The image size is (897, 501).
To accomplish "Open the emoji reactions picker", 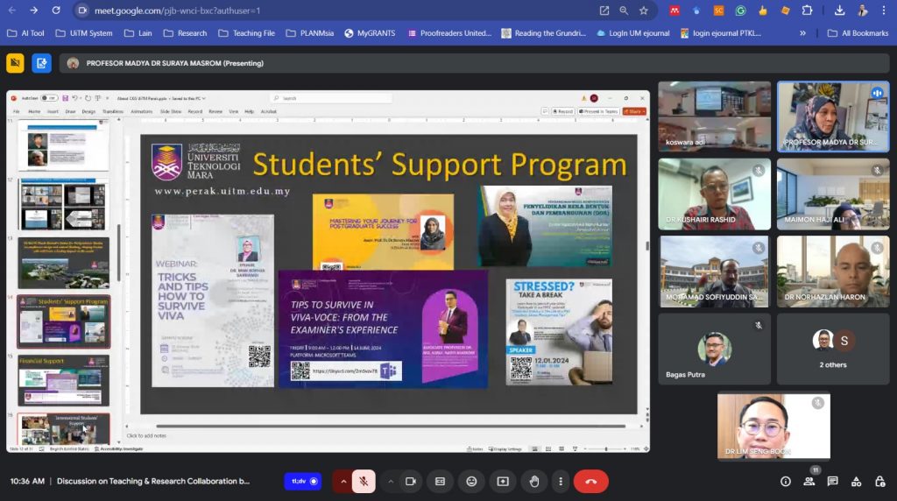I will click(471, 481).
